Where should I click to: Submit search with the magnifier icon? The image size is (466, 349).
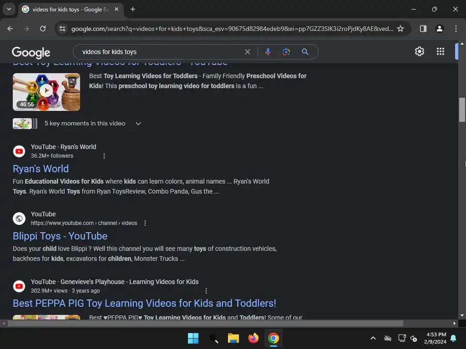(x=305, y=52)
